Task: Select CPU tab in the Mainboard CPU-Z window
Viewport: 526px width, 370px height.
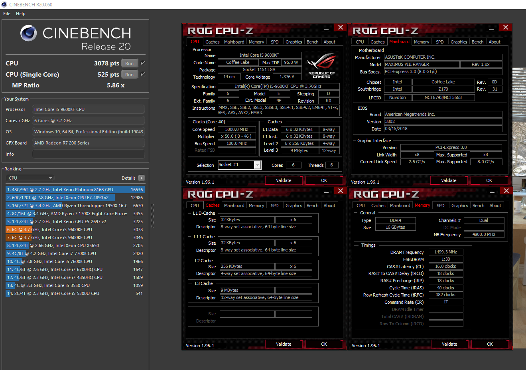Action: tap(360, 42)
